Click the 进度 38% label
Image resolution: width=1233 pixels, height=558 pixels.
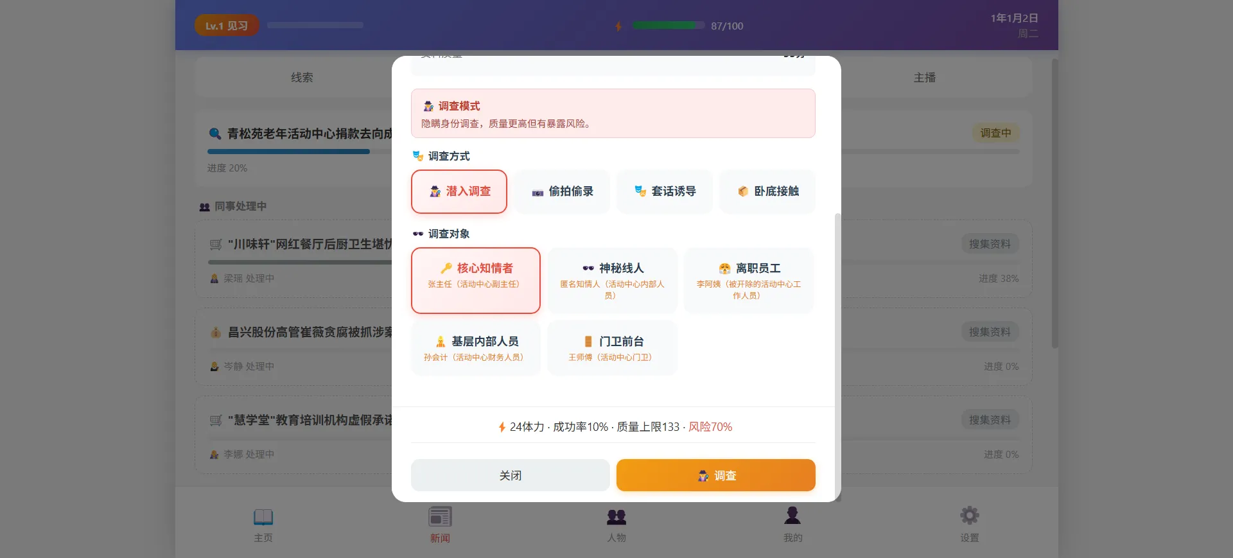pos(999,279)
